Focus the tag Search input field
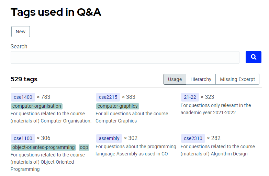 click(x=125, y=58)
